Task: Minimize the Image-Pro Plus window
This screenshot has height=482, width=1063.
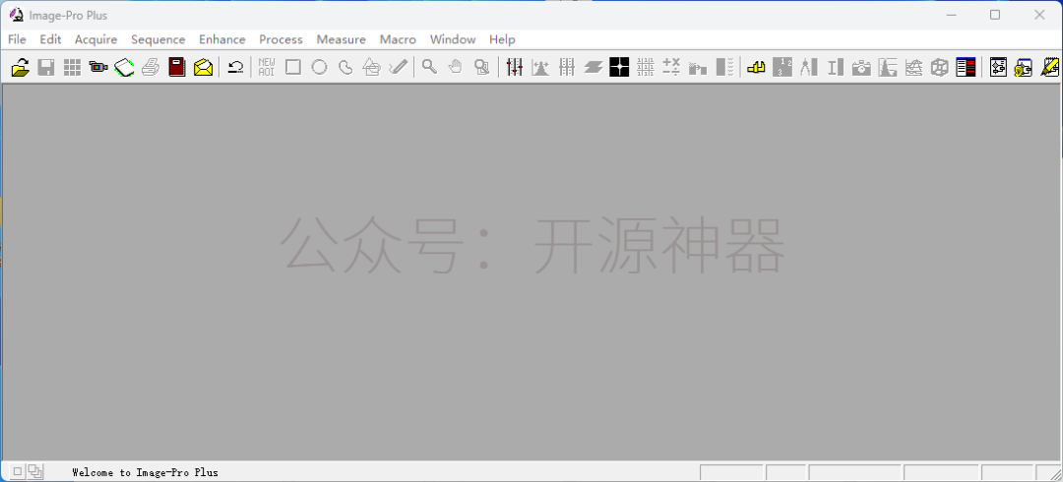Action: coord(951,15)
